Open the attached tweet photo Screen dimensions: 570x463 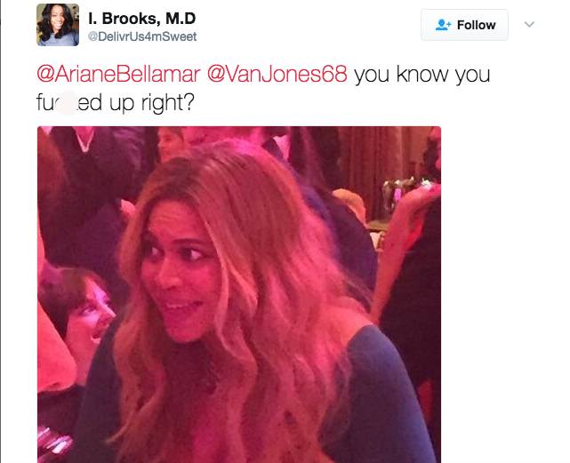coord(239,294)
